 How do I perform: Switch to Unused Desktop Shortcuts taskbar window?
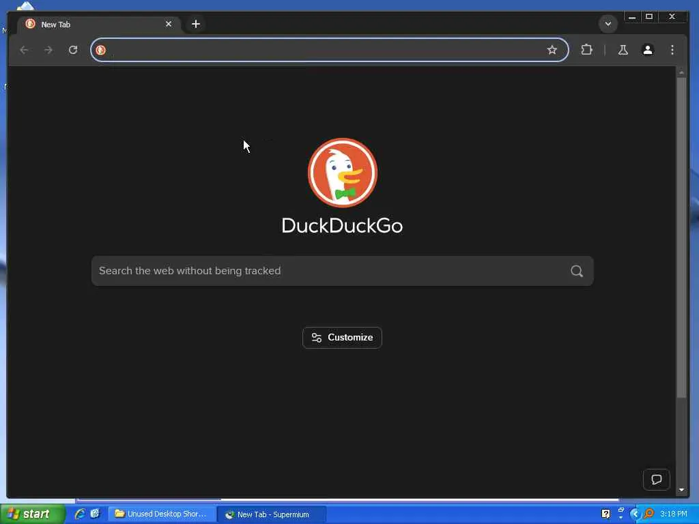point(161,514)
